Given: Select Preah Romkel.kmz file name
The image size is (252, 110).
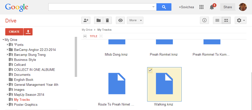Looking at the screenshot, I should 164,55.
